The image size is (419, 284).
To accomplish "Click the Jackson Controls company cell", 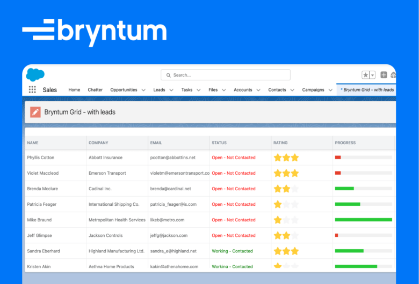I will coord(117,235).
